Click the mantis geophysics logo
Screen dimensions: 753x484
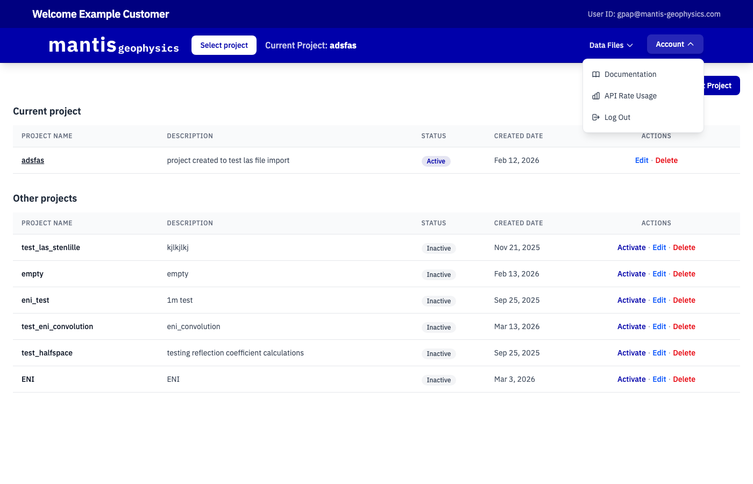point(113,45)
